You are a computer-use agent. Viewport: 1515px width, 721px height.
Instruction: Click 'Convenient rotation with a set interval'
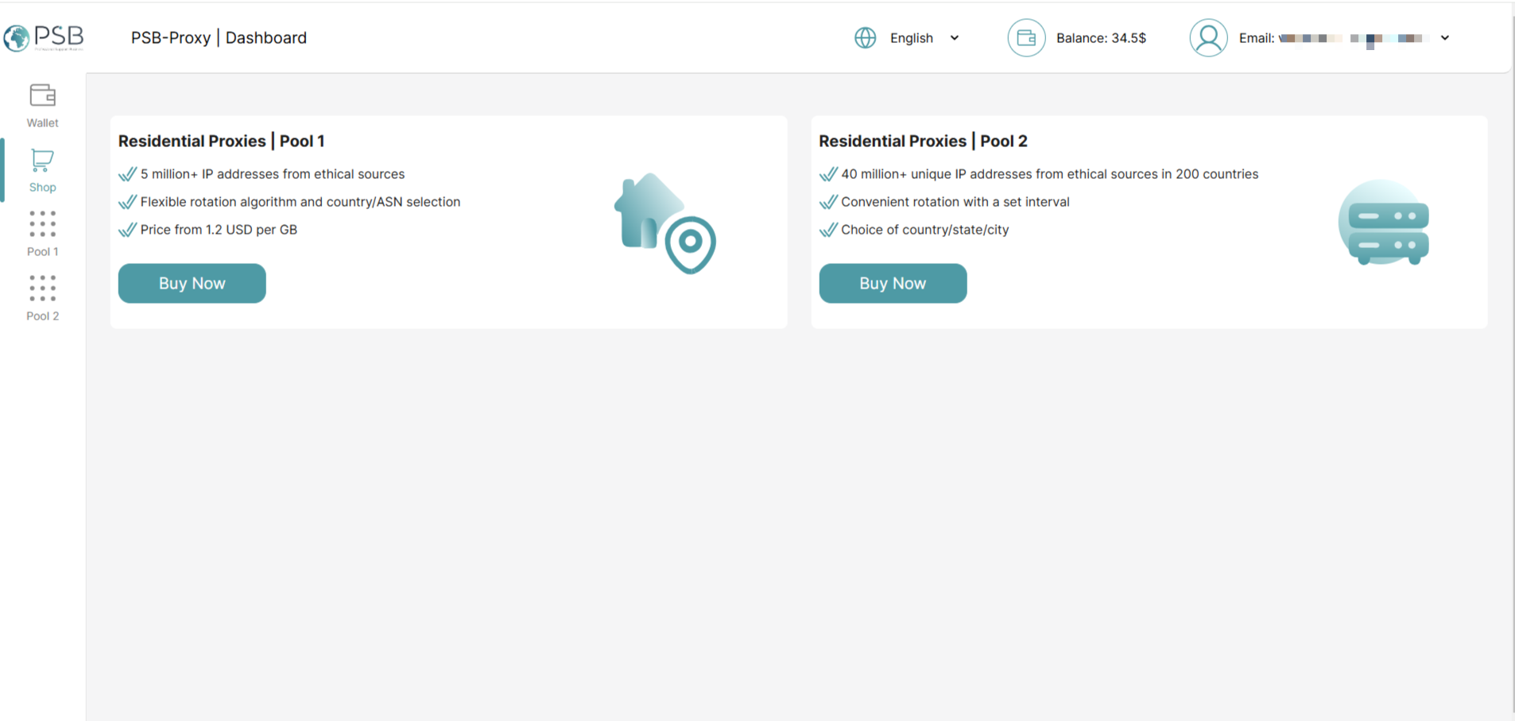[955, 202]
